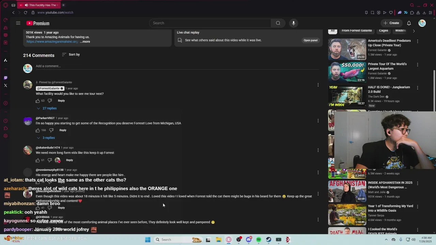
Task: Reply to the skaterdude1474 comment
Action: pyautogui.click(x=69, y=160)
